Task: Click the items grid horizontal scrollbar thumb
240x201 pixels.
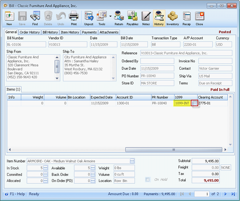Action: (x=174, y=149)
